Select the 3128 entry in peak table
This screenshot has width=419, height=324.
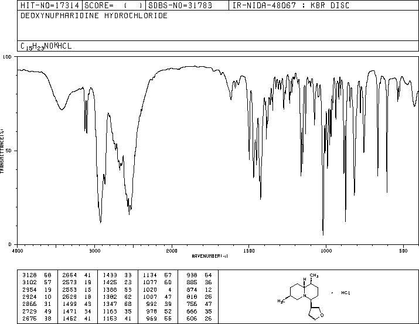pyautogui.click(x=27, y=274)
